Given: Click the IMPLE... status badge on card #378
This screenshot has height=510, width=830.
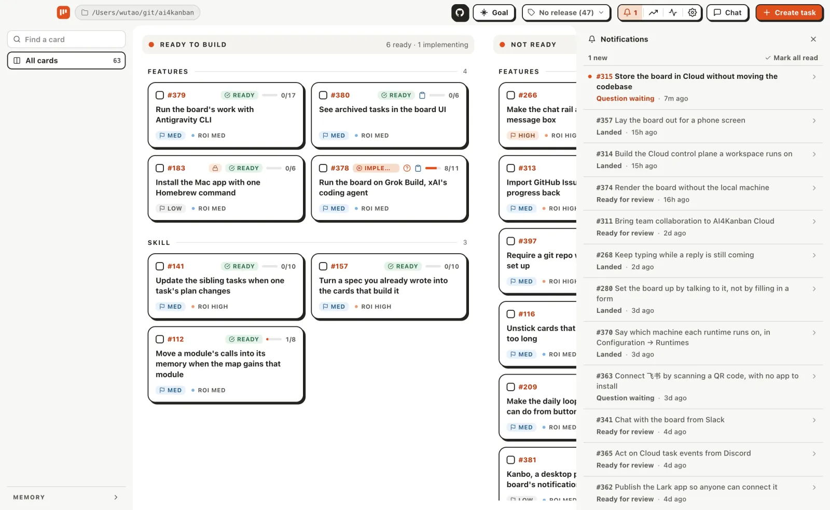Looking at the screenshot, I should pos(376,168).
